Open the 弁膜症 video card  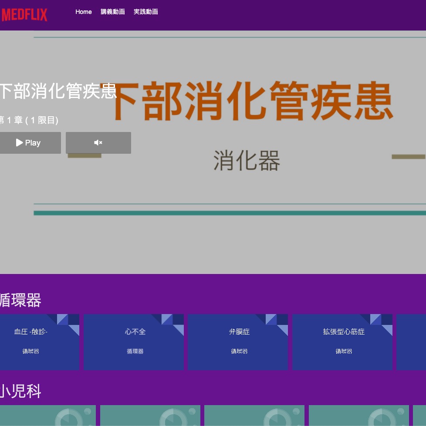[x=237, y=342]
